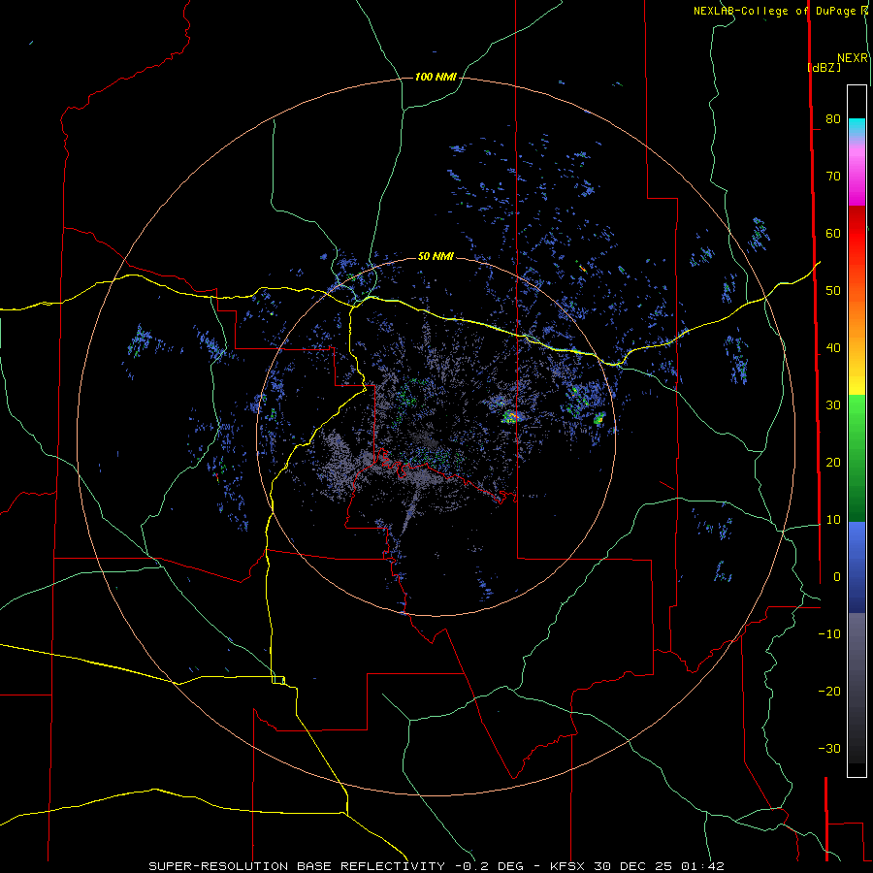The height and width of the screenshot is (873, 873).
Task: Click the [dBZ] units label
Action: [824, 67]
